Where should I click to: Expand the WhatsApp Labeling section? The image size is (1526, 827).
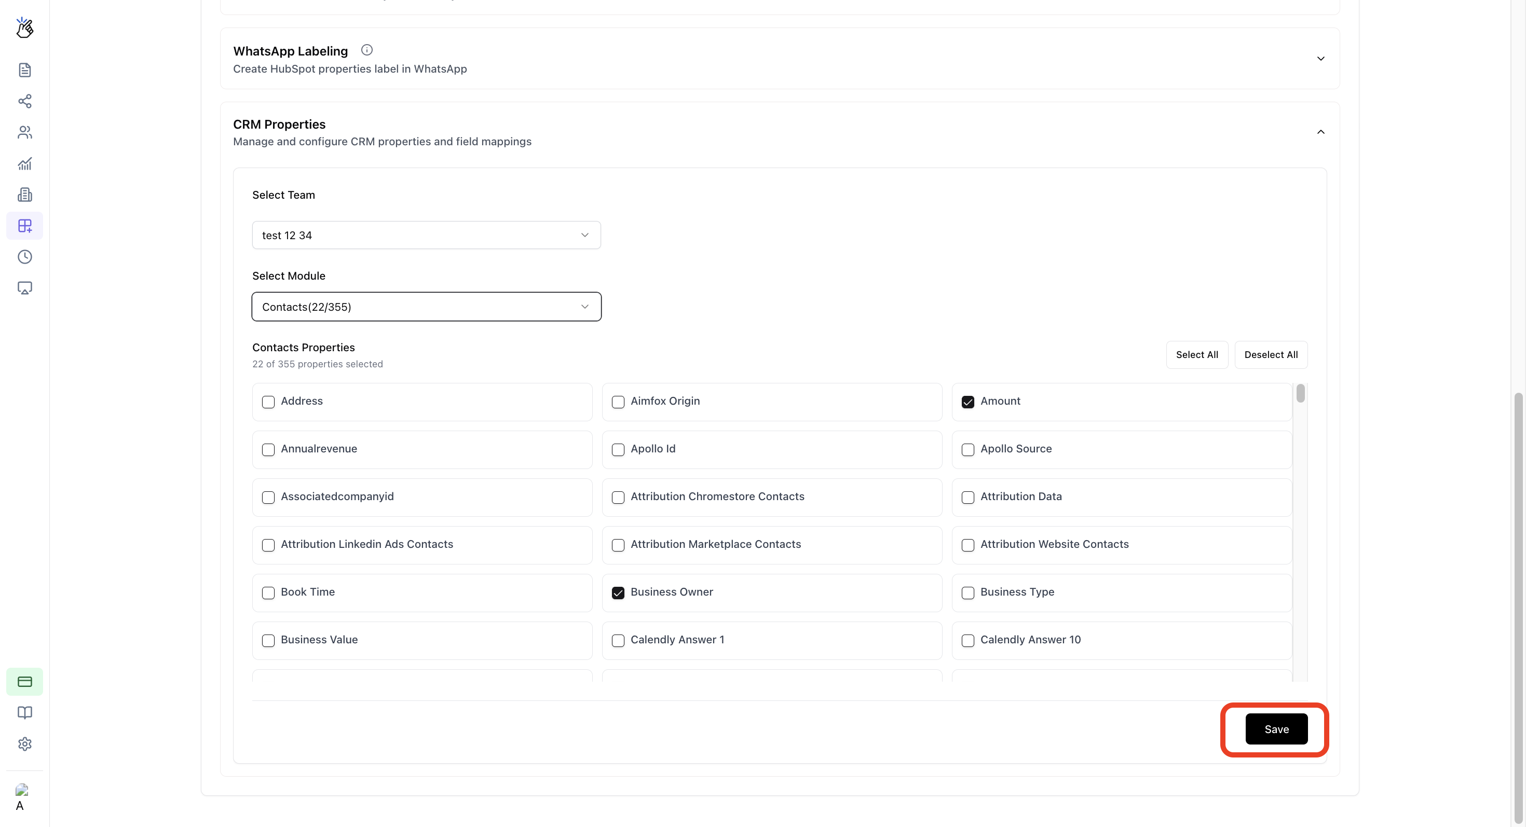(x=1320, y=58)
